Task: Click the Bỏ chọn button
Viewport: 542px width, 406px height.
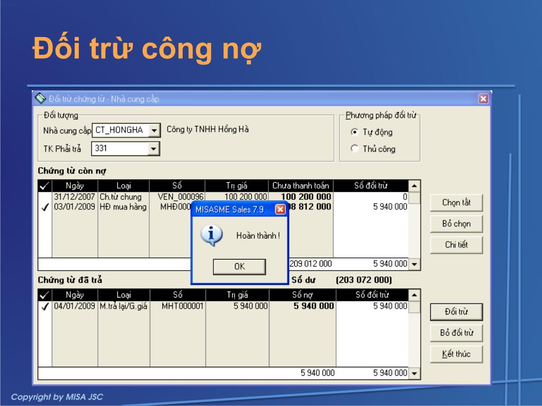Action: (x=456, y=224)
